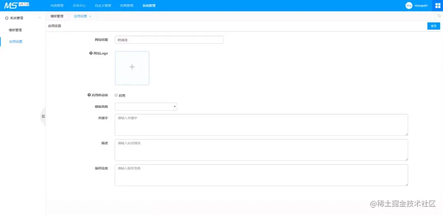Click the v4.7.0 version badge

(24, 4)
